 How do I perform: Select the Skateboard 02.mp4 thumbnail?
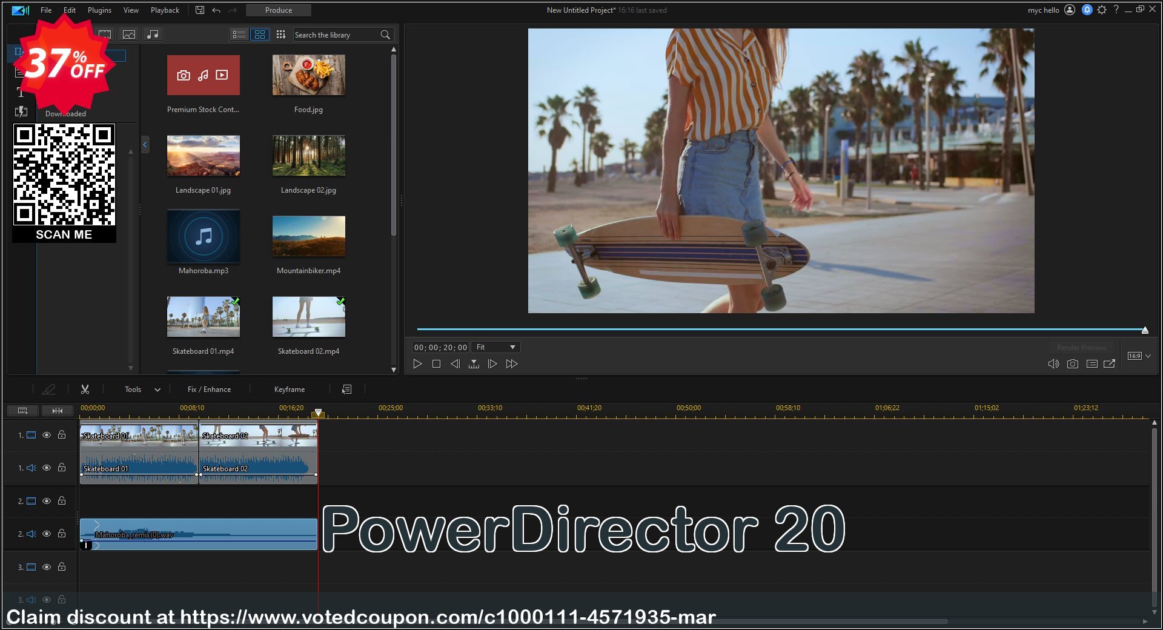(x=309, y=317)
